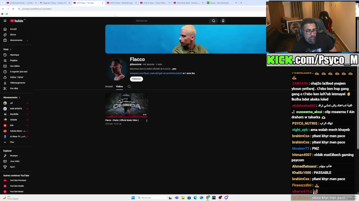This screenshot has width=359, height=201.
Task: Play the Cheda video thumbnail
Action: click(126, 105)
